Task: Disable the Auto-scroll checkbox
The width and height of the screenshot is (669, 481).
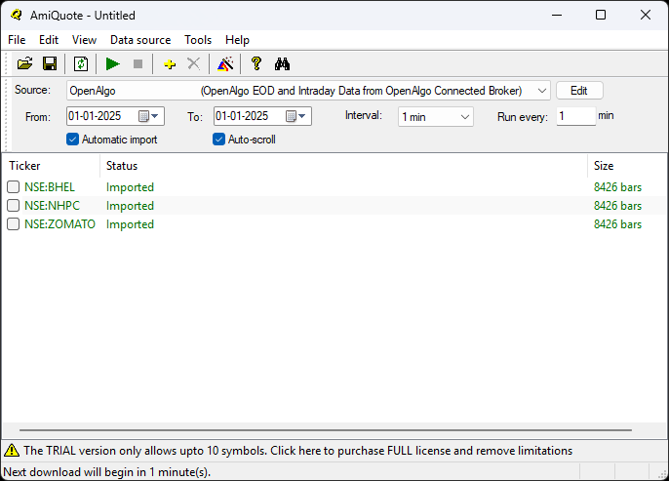Action: pos(218,140)
